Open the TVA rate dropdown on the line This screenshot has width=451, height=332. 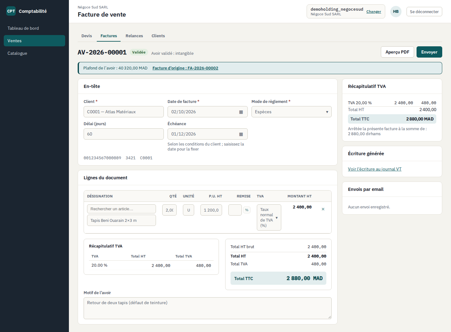[269, 217]
